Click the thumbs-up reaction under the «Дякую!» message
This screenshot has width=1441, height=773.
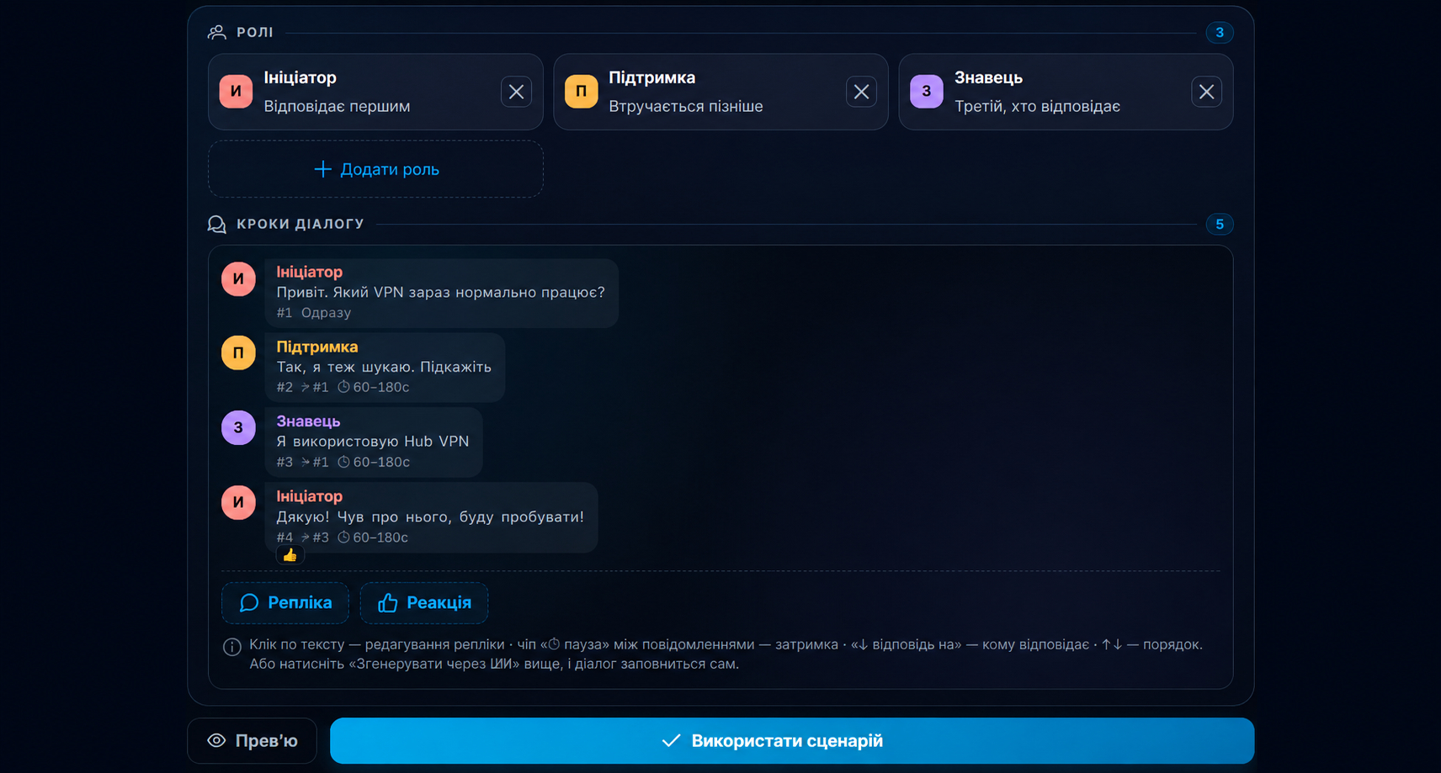pyautogui.click(x=290, y=555)
